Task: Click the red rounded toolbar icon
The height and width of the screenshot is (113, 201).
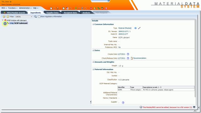Action: point(91,8)
